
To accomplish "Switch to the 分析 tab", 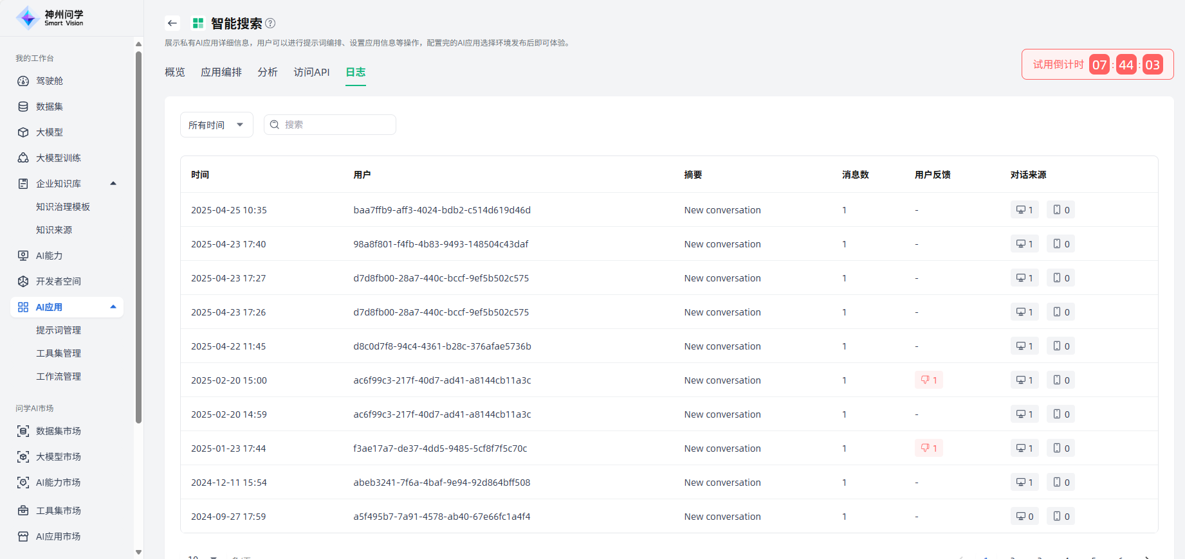I will click(268, 72).
